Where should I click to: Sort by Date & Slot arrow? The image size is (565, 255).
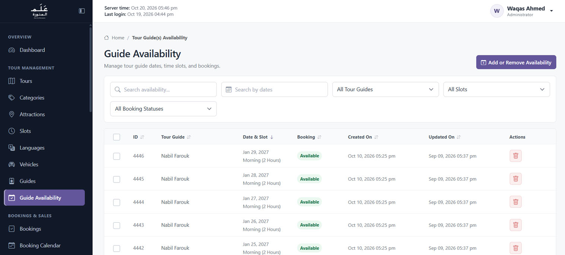(272, 137)
